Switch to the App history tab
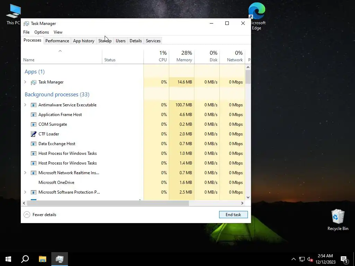 (84, 41)
